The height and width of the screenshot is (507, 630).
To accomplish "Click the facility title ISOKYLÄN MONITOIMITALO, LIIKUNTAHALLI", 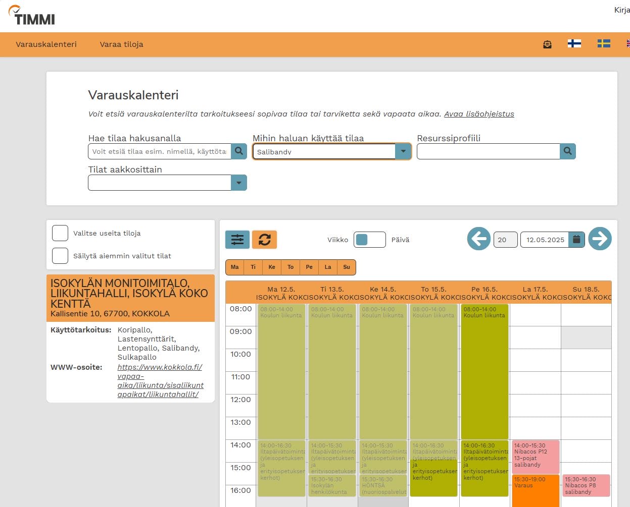I will [x=129, y=293].
